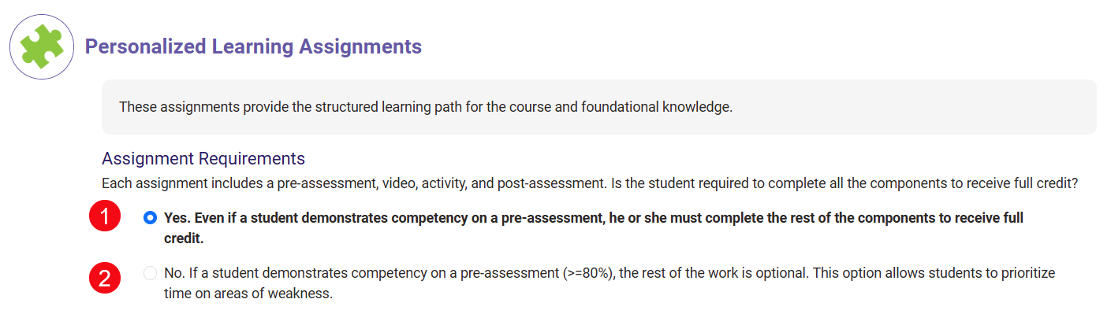
Task: Click "pre-assessment, video, activity" in the question
Action: [x=458, y=184]
